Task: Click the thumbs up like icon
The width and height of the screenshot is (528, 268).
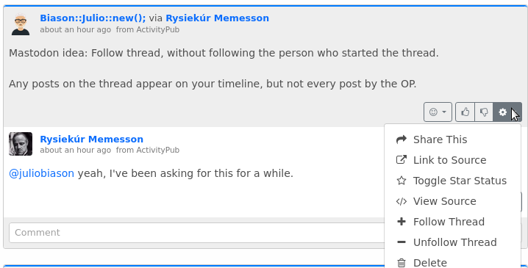Action: pyautogui.click(x=465, y=112)
